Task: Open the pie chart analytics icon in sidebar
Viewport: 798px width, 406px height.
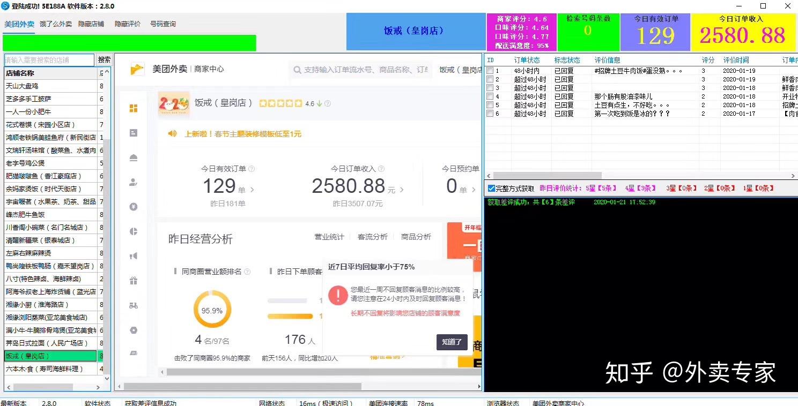Action: 134,231
